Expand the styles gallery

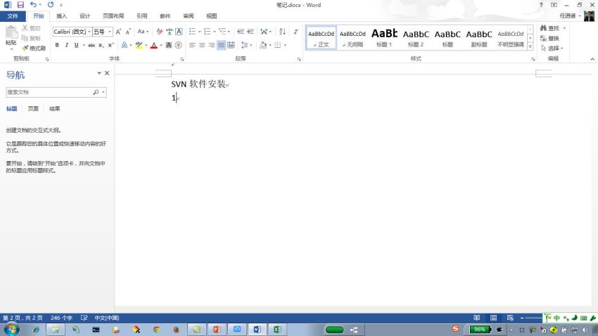pyautogui.click(x=530, y=46)
